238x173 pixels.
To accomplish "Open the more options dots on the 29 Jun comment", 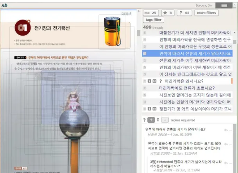I will 231,163.
